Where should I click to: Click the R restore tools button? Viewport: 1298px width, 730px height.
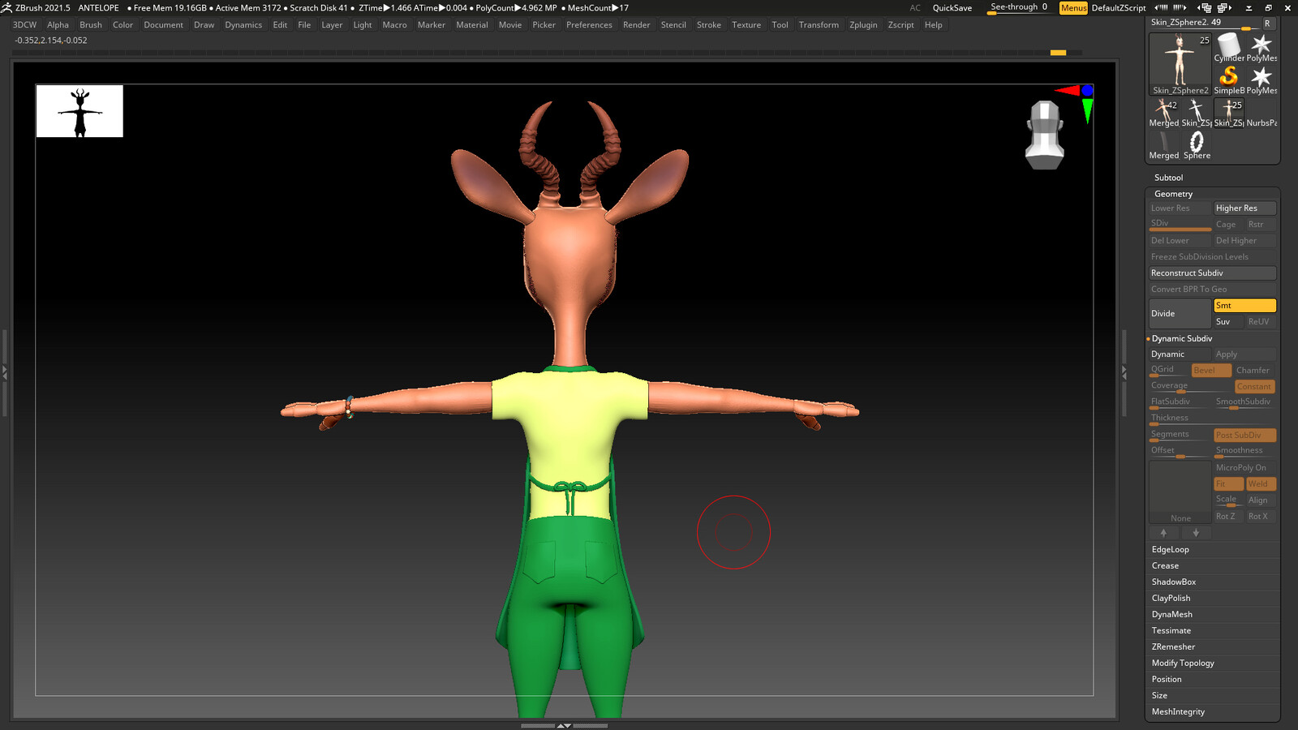[x=1267, y=23]
